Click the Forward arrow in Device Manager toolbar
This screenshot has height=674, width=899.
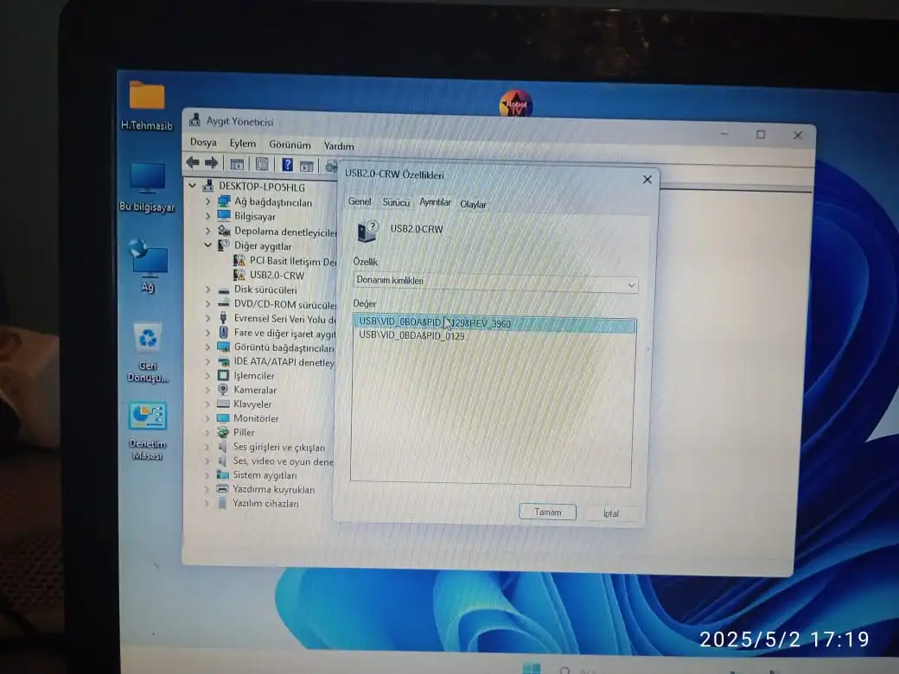click(212, 163)
